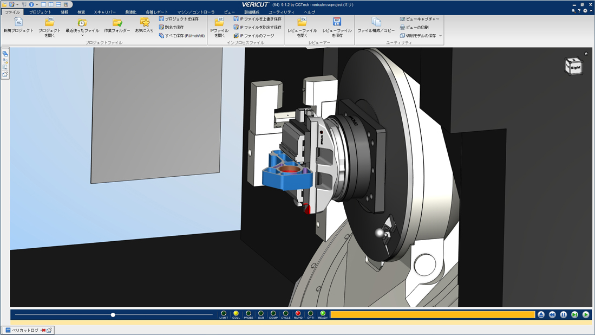
Task: Click the third icon in the left side strip
Action: point(5,68)
